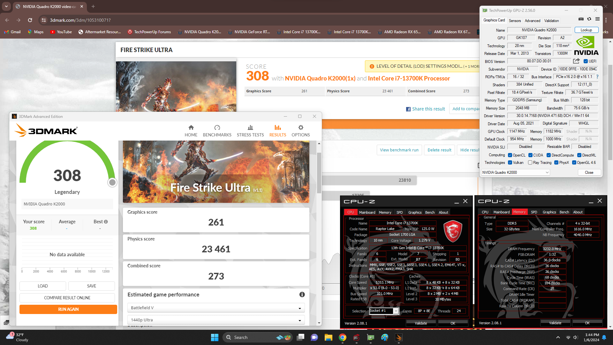This screenshot has height=345, width=613.
Task: Click BIOS export share icon in GPU-Z
Action: coord(576,61)
